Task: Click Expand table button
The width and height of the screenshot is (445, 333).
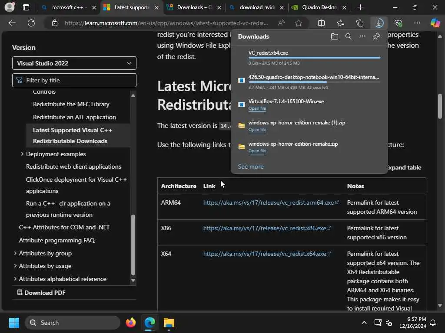Action: [404, 167]
